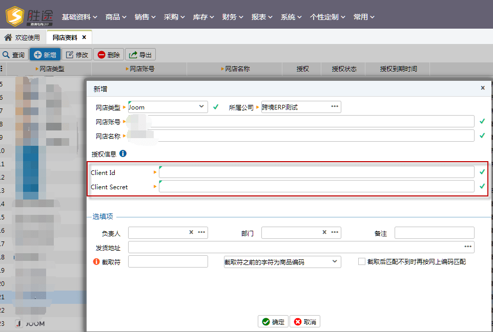Click the 查询 search button

[x=14, y=55]
